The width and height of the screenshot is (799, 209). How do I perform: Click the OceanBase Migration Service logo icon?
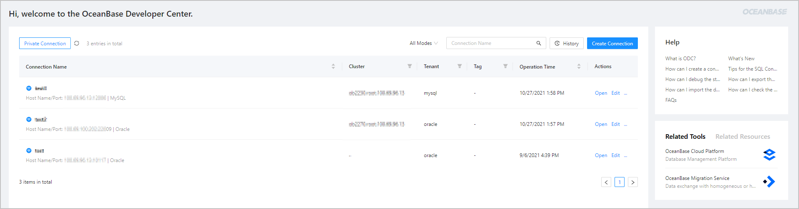click(x=769, y=182)
